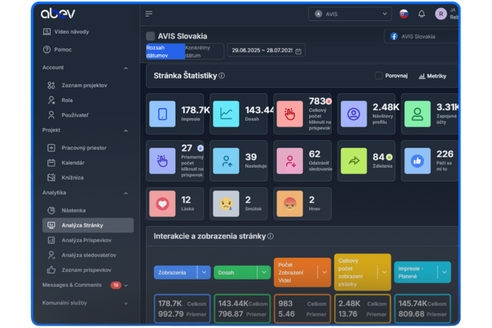Select Rozsah dátumov date mode
Screen dimensions: 492x328
165,51
